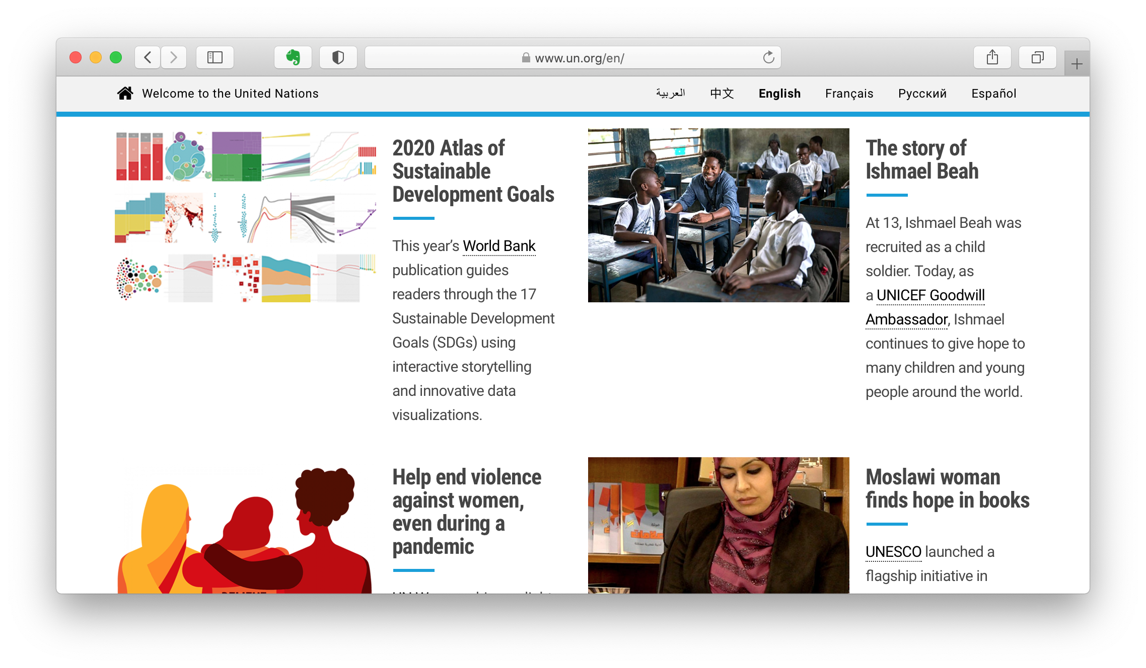Open the UNESCO link
1146x668 pixels.
click(893, 552)
